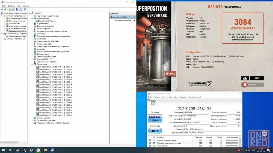
Task: Click the Планировщик заданий clock icon
Action: 7,18
